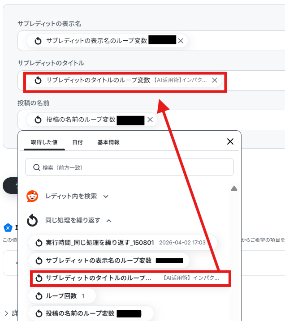Click the blue pentagon X icon

click(8, 227)
